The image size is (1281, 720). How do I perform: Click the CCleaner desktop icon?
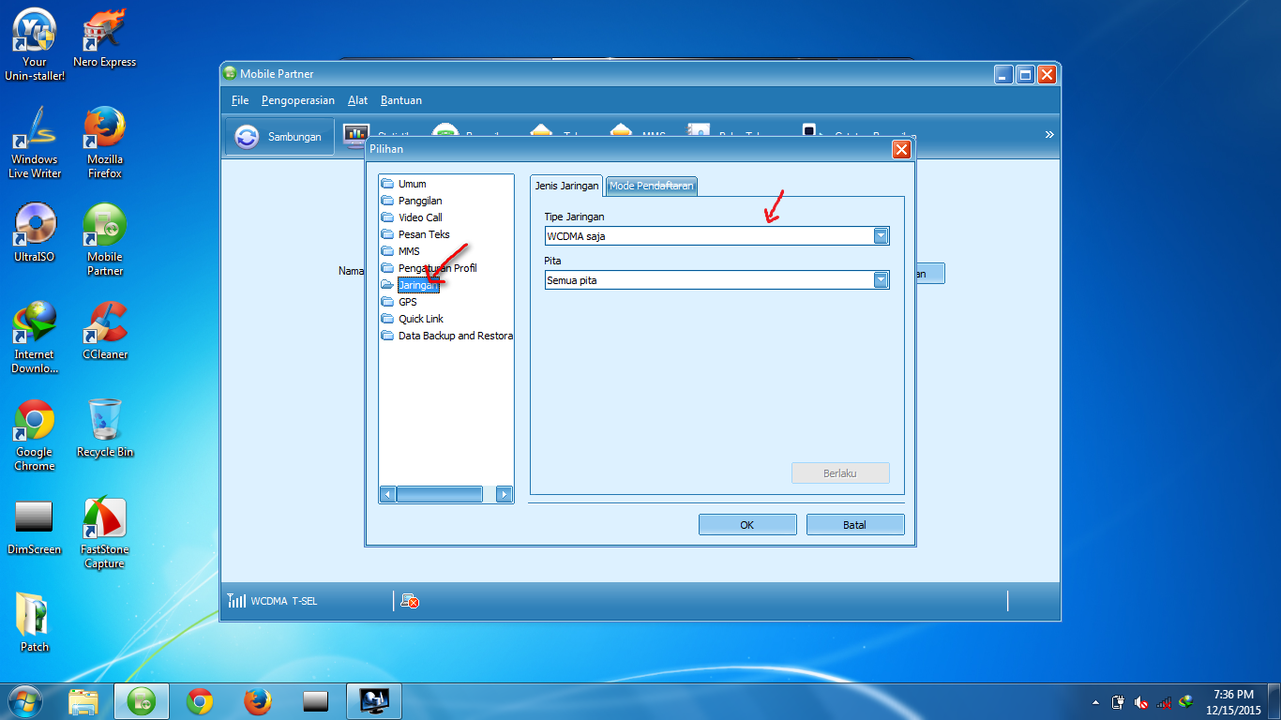tap(105, 331)
